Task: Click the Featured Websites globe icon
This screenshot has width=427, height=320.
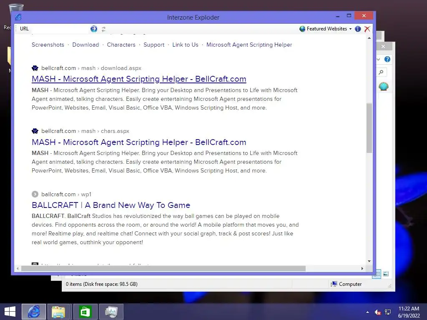Action: 302,29
